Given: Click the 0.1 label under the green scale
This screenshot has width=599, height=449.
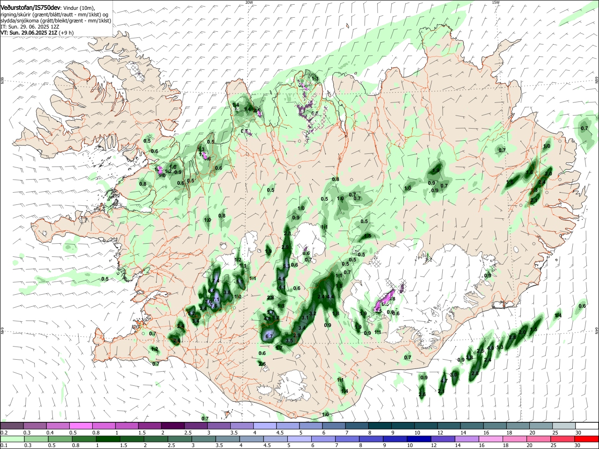Looking at the screenshot, I should (4, 446).
